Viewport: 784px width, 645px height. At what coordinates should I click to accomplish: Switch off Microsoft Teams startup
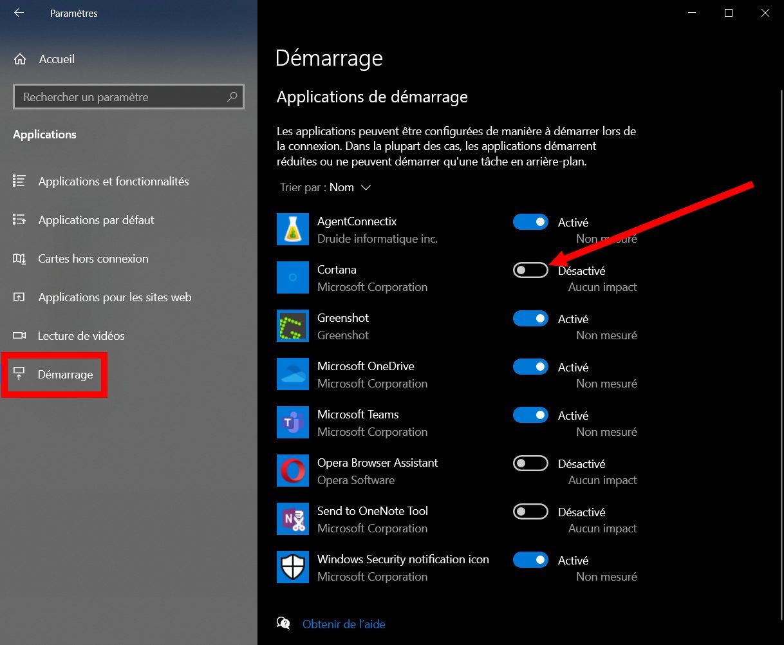(530, 415)
